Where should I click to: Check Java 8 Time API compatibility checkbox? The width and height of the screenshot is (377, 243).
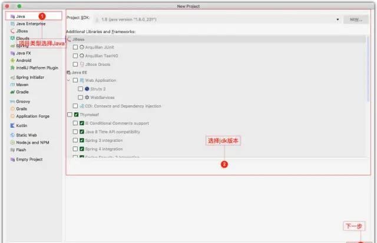coord(75,132)
